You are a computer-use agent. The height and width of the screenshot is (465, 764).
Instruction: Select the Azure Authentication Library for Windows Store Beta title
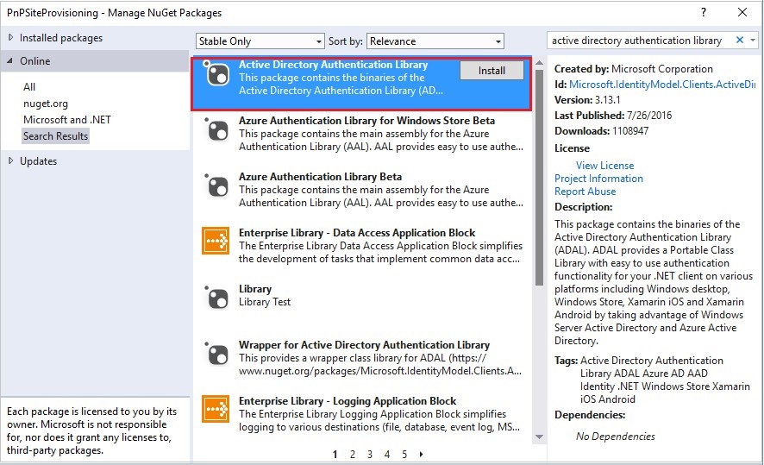(366, 121)
